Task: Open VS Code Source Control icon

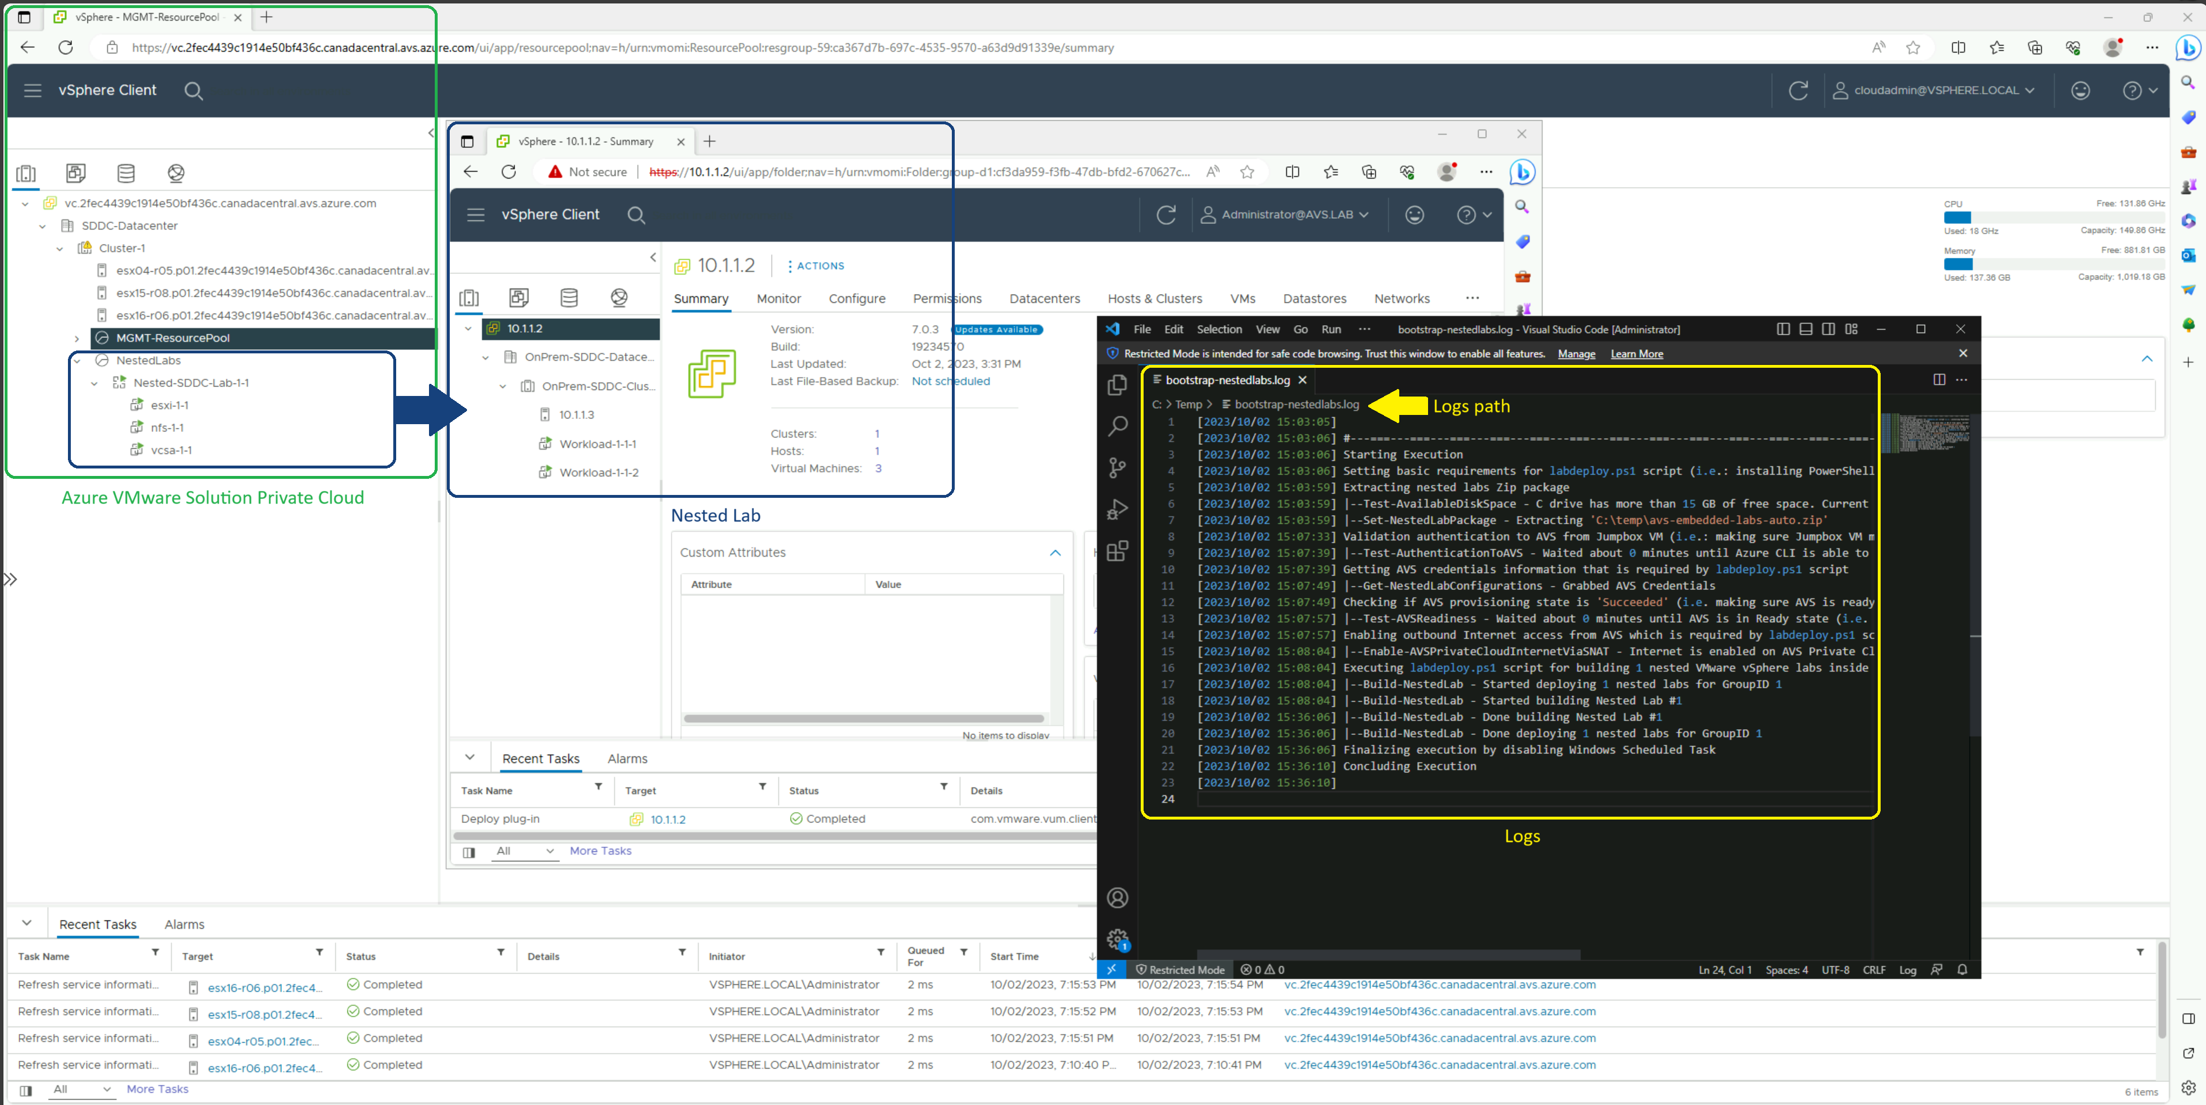Action: click(x=1117, y=467)
